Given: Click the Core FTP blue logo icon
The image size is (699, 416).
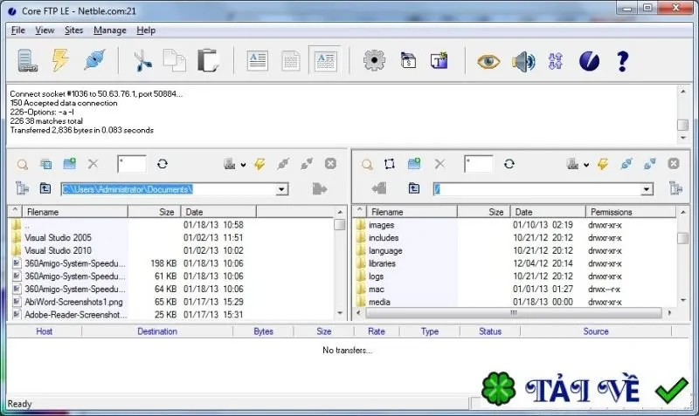Looking at the screenshot, I should click(x=589, y=61).
